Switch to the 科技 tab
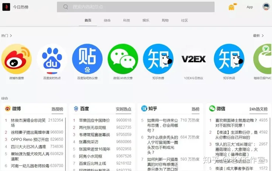 [127, 20]
